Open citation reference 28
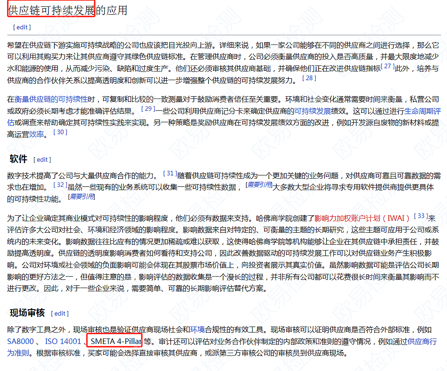 309,78
